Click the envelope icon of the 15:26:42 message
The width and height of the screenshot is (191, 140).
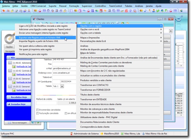(x=10, y=79)
